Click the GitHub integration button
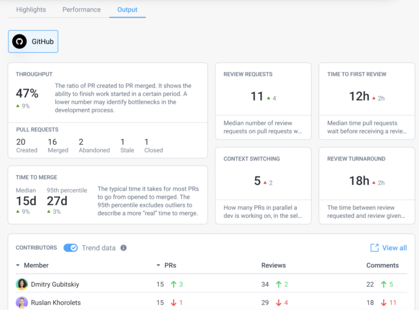Image resolution: width=419 pixels, height=310 pixels. coord(33,42)
